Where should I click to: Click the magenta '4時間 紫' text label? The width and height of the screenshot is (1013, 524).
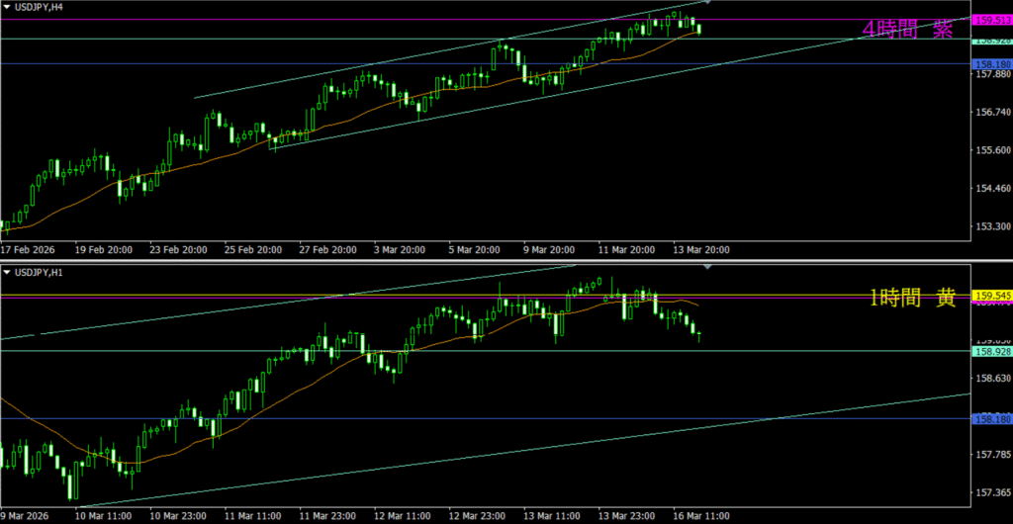(907, 30)
